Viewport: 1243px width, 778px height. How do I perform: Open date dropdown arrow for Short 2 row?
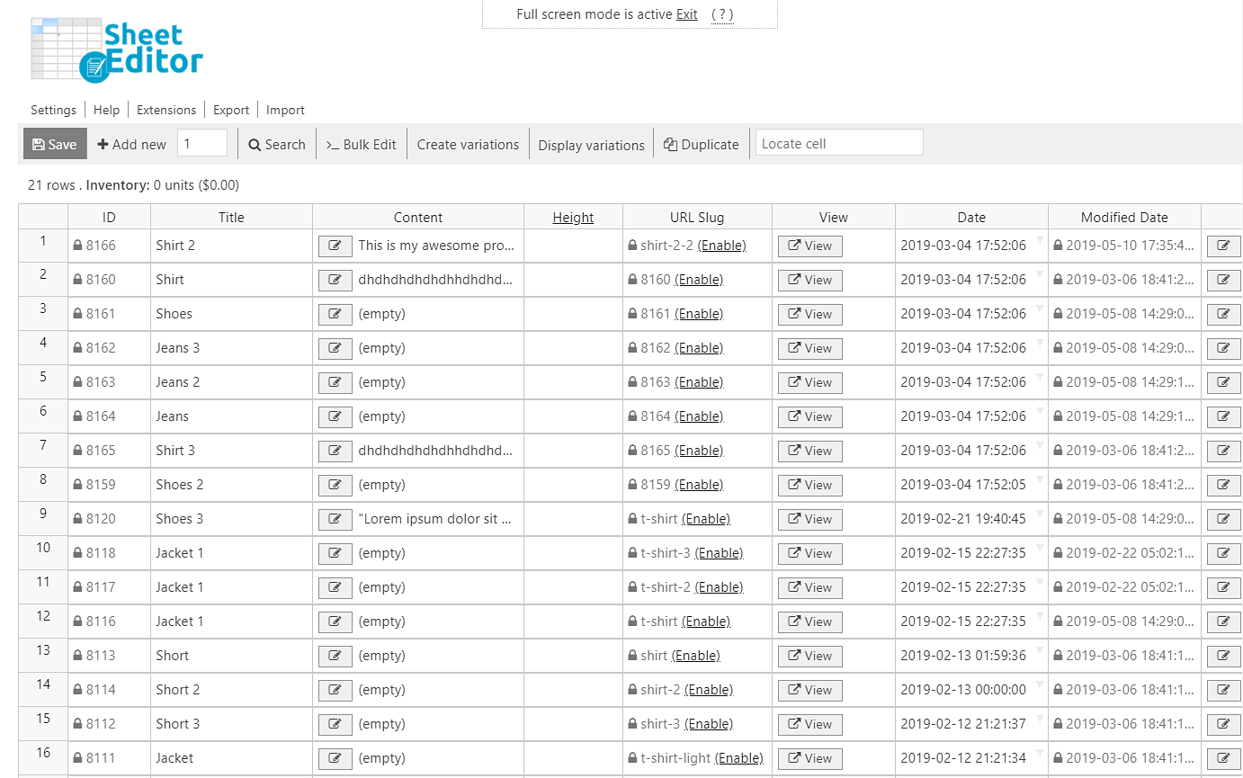[1039, 684]
